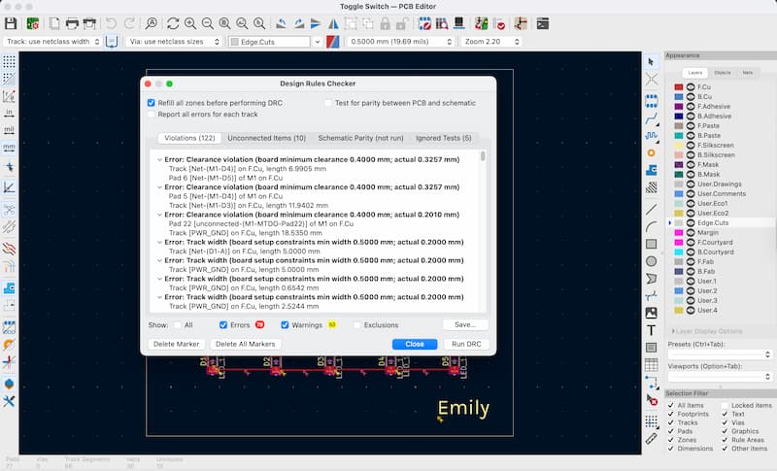Select the Add Filled Zone tool
Viewport: 777px width, 471px height.
tap(651, 170)
